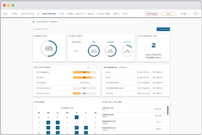The height and width of the screenshot is (135, 202).
Task: Click the home icon in the breadcrumb
Action: (33, 22)
